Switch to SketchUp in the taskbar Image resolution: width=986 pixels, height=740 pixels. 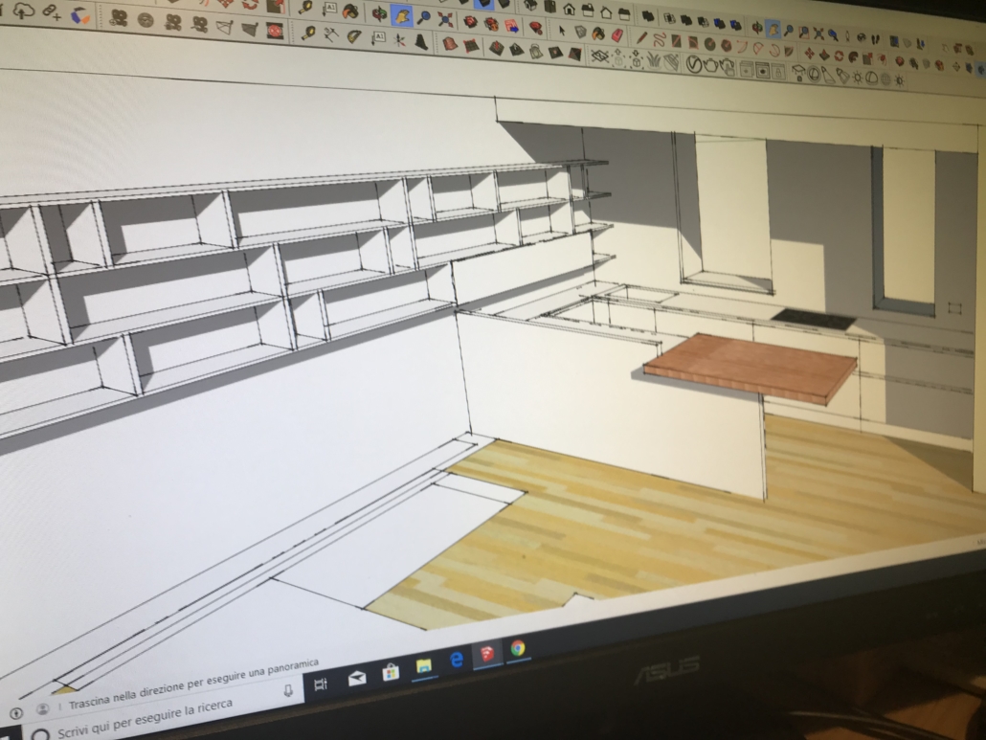point(487,655)
